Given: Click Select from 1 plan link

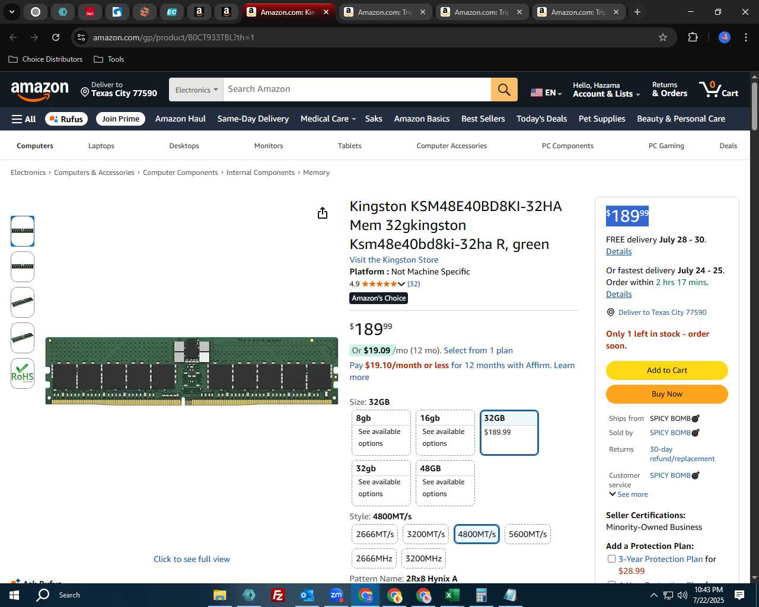Looking at the screenshot, I should point(479,350).
